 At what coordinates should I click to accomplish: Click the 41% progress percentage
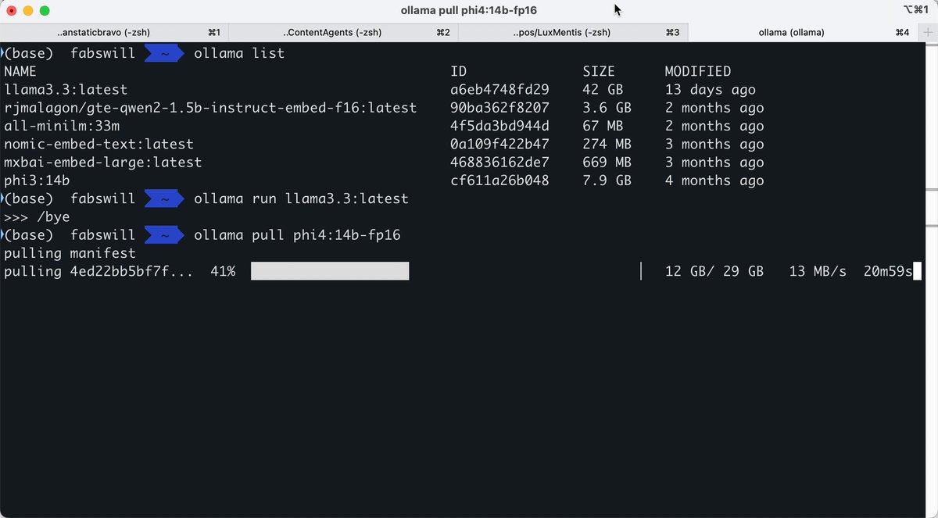point(223,271)
